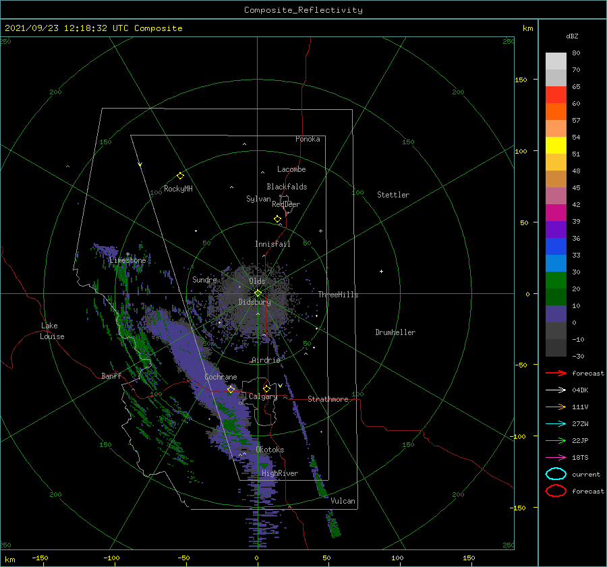This screenshot has height=567, width=607.
Task: Click the Sylvan label
Action: coord(258,199)
